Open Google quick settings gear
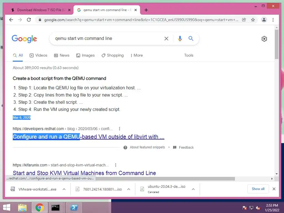Screen dimensions: 284x213 (x=264, y=39)
